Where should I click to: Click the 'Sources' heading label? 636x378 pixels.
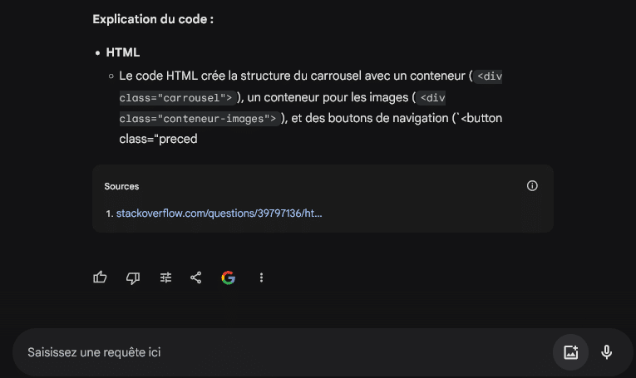pyautogui.click(x=121, y=186)
